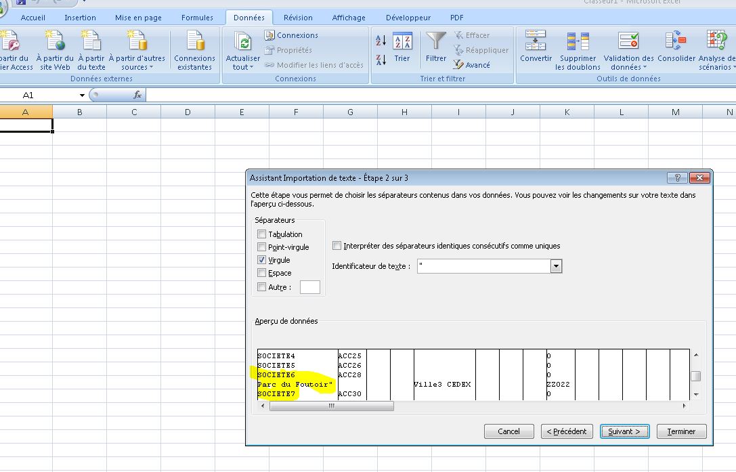Click Supprimer les doublons icon
736x472 pixels.
pyautogui.click(x=578, y=42)
